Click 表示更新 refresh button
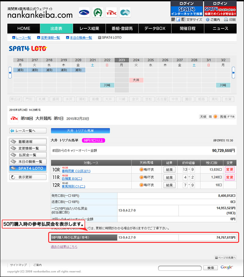The image size is (244, 277). click(x=28, y=177)
